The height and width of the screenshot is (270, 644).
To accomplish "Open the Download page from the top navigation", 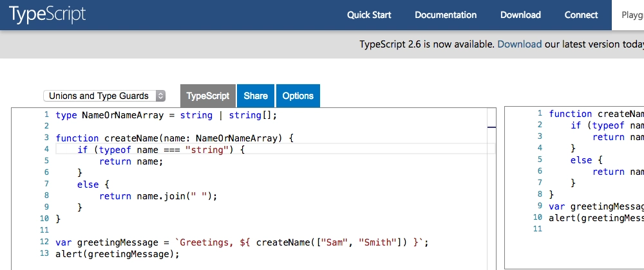I will click(520, 15).
